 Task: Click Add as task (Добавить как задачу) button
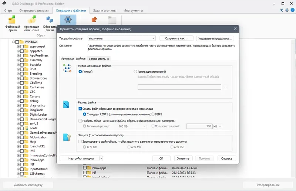point(28,185)
